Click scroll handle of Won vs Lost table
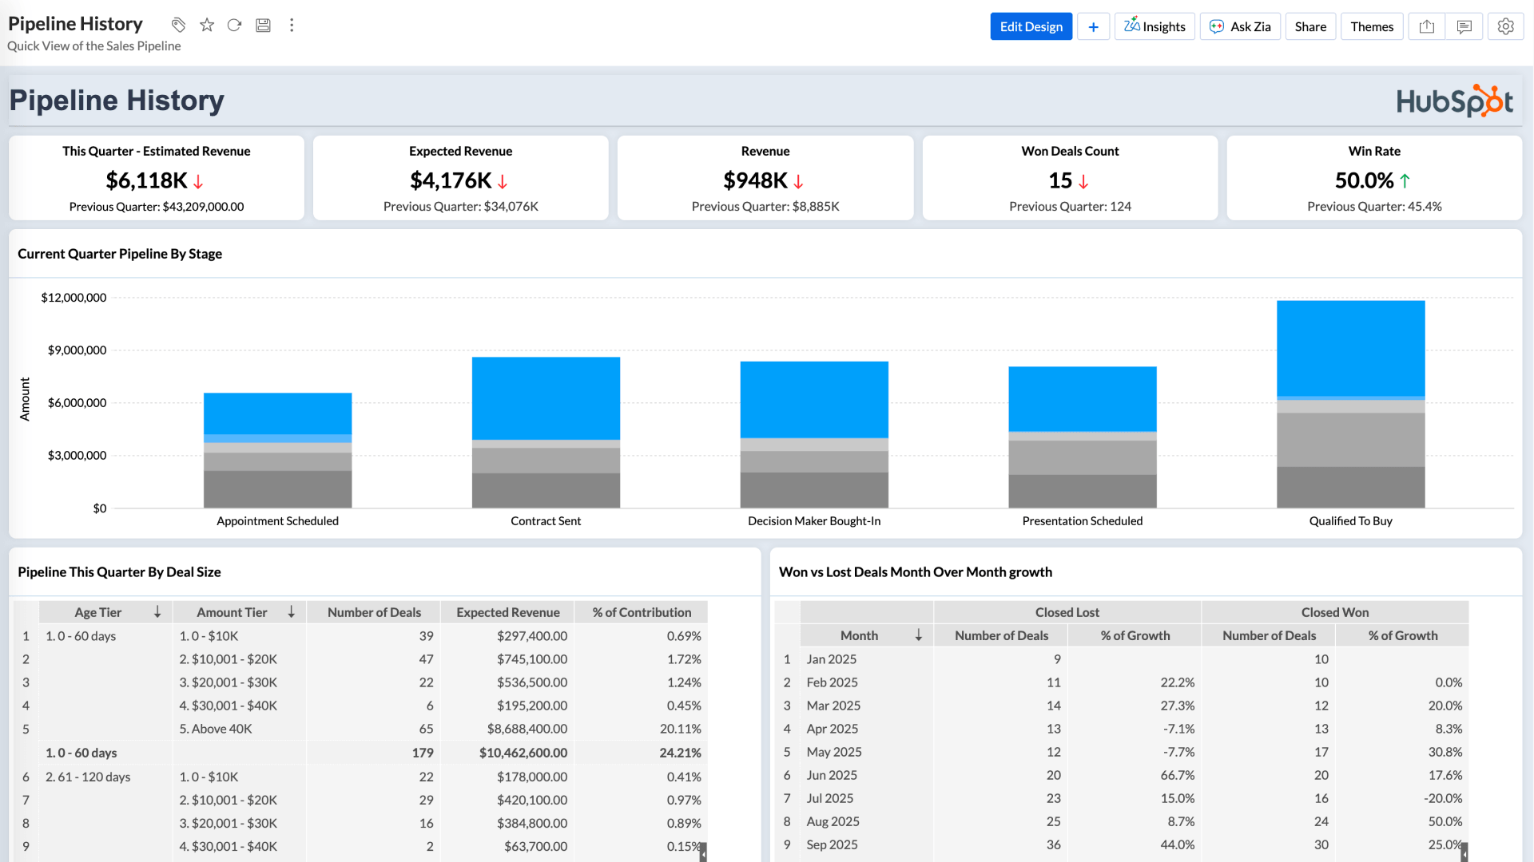The width and height of the screenshot is (1534, 862). pyautogui.click(x=1464, y=852)
